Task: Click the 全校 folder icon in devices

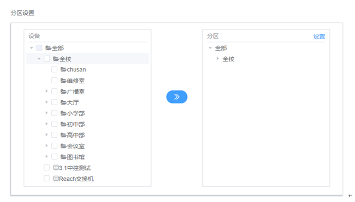Action: (56, 59)
